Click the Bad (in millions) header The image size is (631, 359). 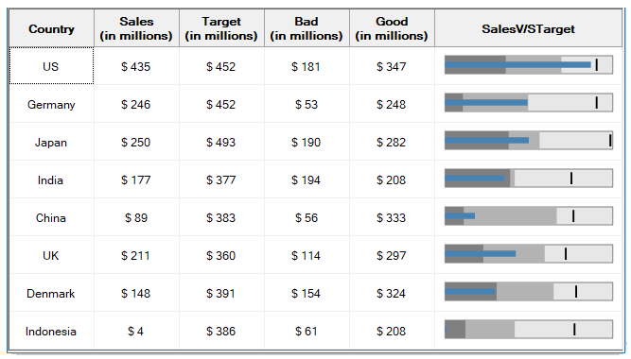coord(307,28)
